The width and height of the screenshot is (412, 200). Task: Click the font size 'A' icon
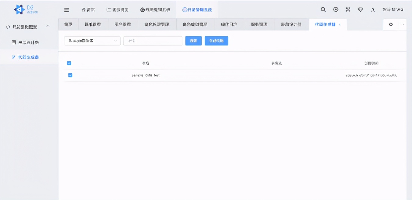click(373, 9)
